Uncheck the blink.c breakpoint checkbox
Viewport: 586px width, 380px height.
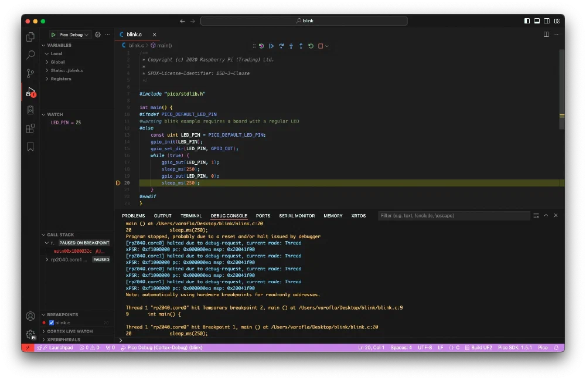pos(52,323)
